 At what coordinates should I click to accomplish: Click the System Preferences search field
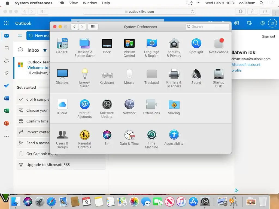[207, 27]
